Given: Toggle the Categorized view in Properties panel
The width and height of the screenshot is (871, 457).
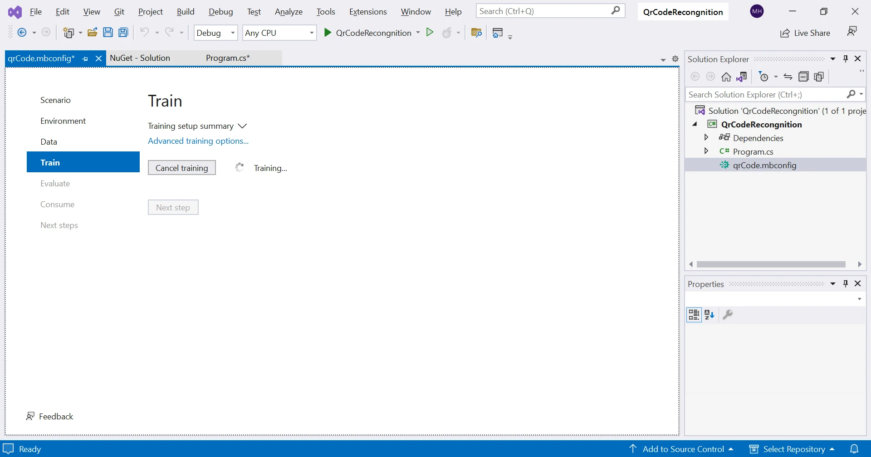Looking at the screenshot, I should (x=694, y=315).
